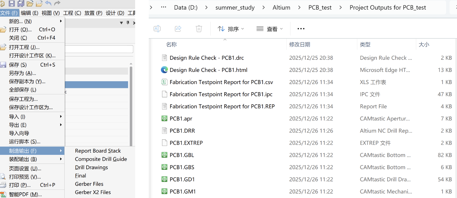Open the 放置 (P) menu
Viewport: 457px width, 198px height.
93,13
